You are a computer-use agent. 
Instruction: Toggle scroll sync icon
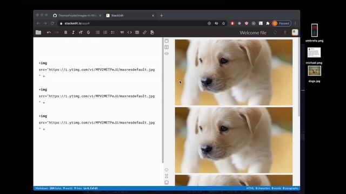pos(167,176)
